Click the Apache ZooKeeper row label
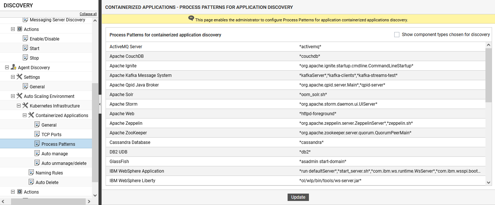This screenshot has width=495, height=205. click(128, 133)
